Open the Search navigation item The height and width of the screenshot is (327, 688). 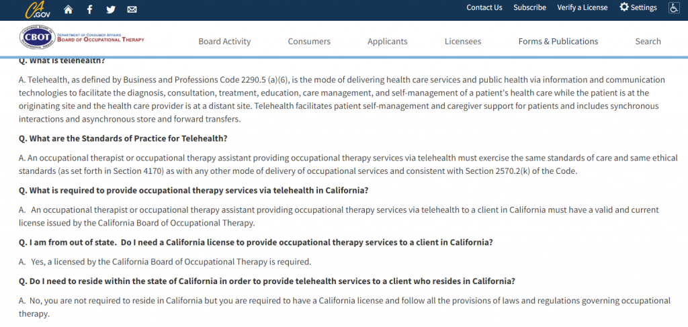click(648, 41)
